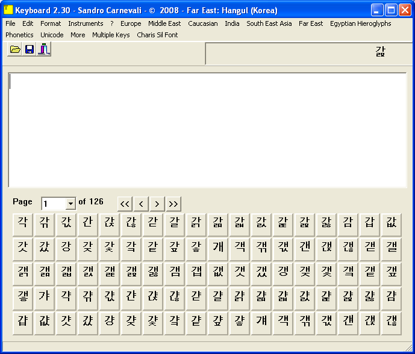Jump to last page with >> button
415x354 pixels.
[173, 204]
